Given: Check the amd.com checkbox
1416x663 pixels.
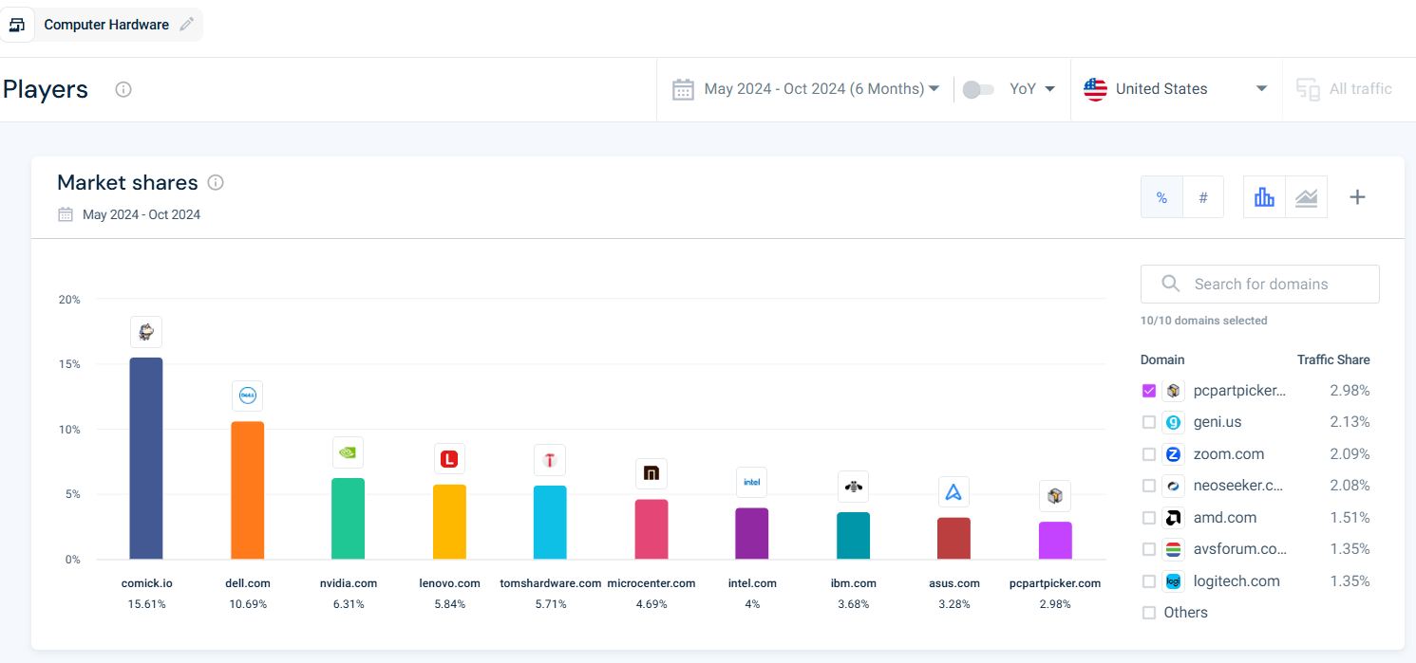Looking at the screenshot, I should pyautogui.click(x=1149, y=518).
